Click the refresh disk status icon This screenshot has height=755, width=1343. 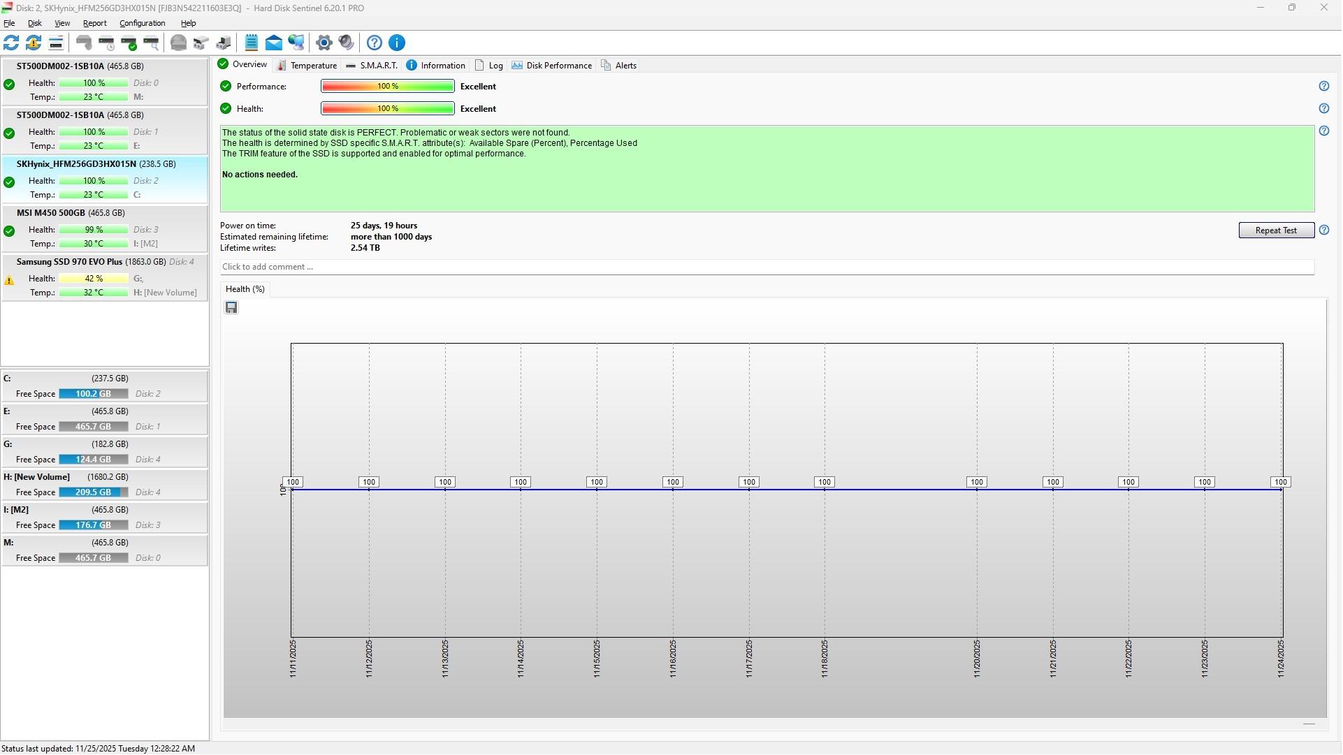(11, 43)
